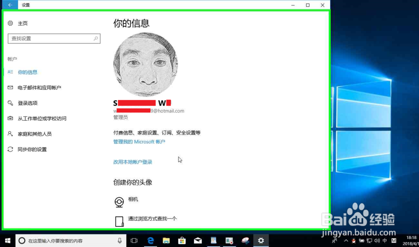The image size is (419, 247).
Task: Open the Mail app from the taskbar
Action: click(x=197, y=240)
